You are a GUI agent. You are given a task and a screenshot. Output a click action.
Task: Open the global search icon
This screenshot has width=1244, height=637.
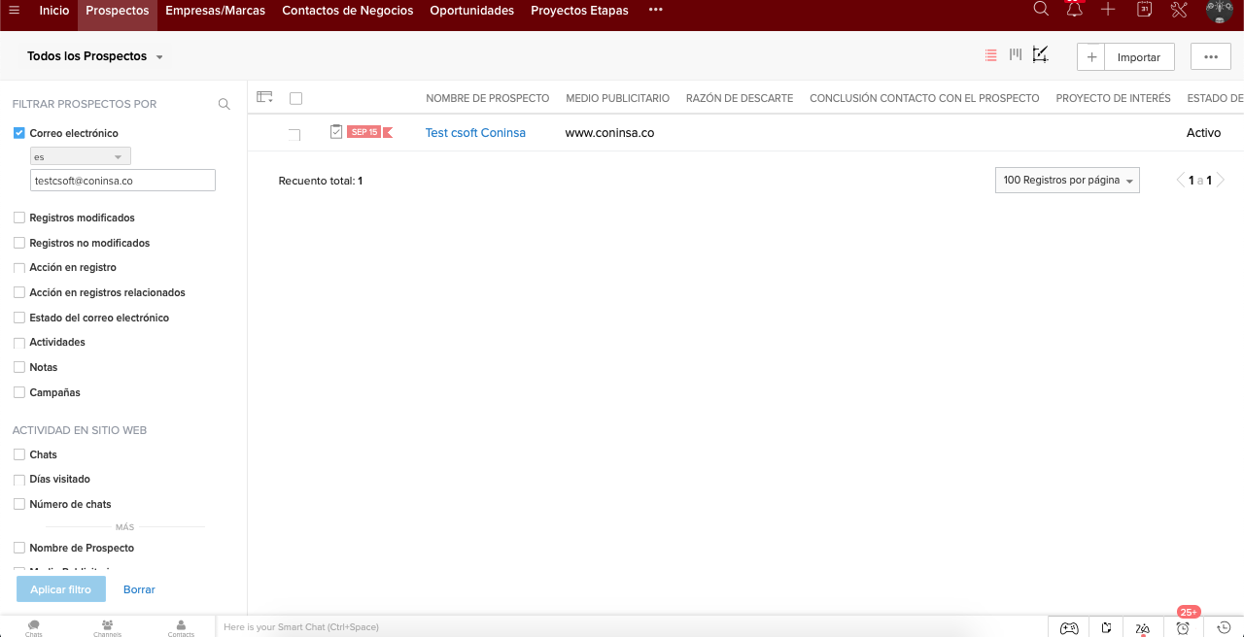[x=1041, y=10]
